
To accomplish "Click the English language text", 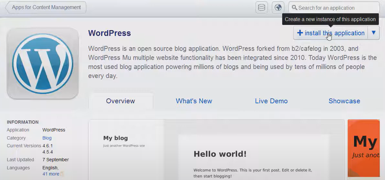I will pyautogui.click(x=50, y=168).
